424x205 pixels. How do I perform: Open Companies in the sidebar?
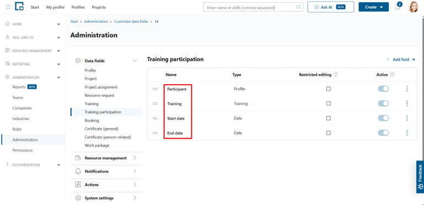pos(22,108)
